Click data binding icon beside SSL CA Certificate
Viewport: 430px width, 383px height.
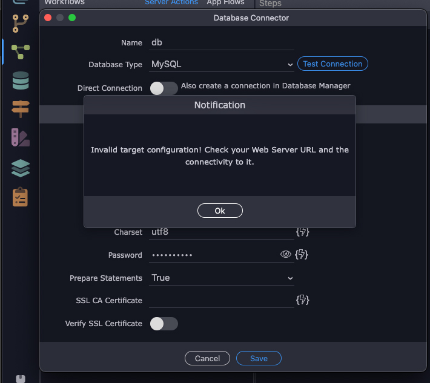pyautogui.click(x=302, y=300)
